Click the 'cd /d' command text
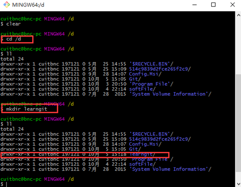The image size is (241, 187). [x=13, y=39]
